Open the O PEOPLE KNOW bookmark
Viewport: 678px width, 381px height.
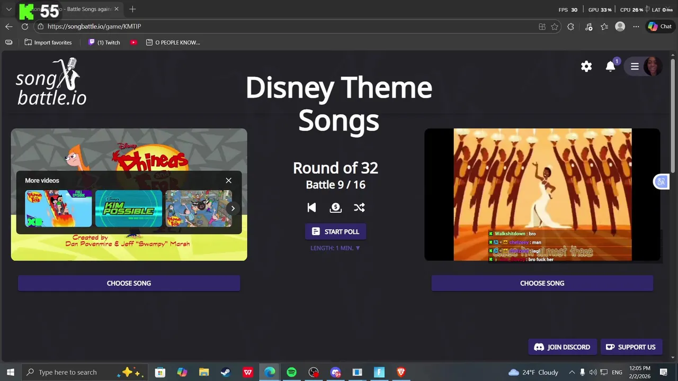(173, 42)
